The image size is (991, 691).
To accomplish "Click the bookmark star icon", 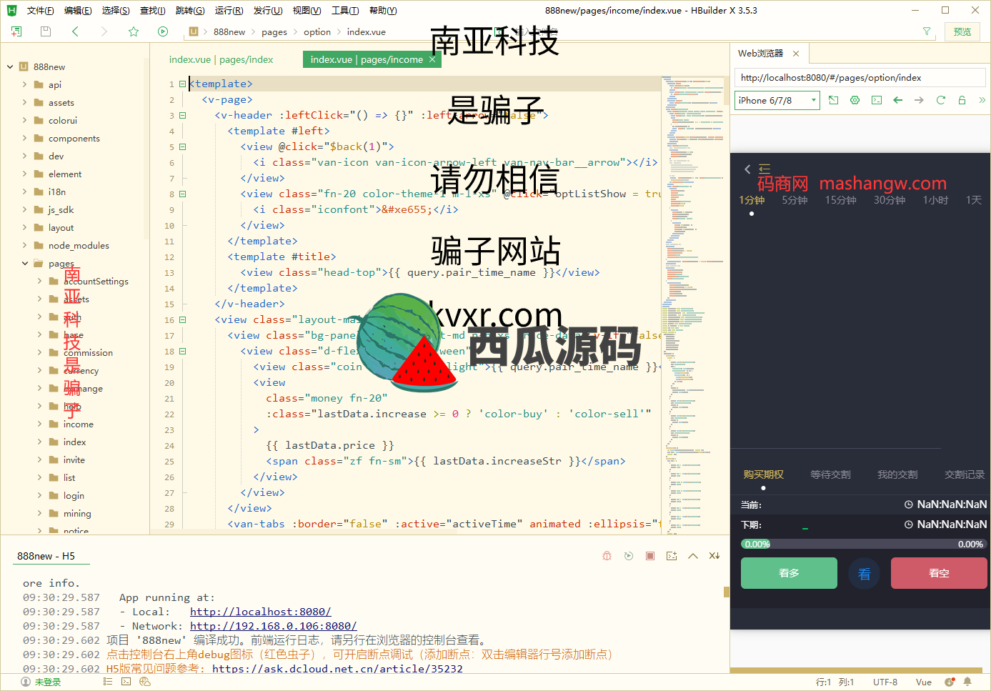I will pos(134,31).
